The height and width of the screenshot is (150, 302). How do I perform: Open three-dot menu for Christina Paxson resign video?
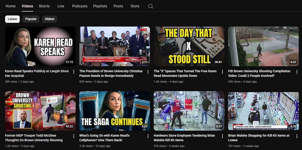[x=148, y=72]
